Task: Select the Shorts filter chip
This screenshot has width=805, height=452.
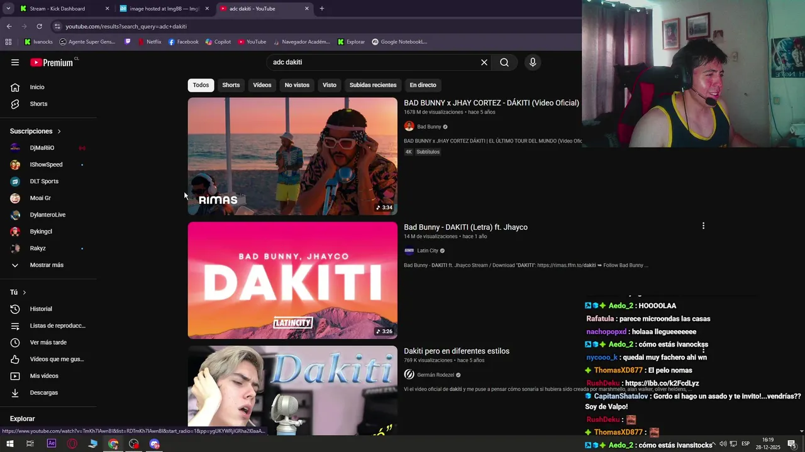Action: pos(231,85)
